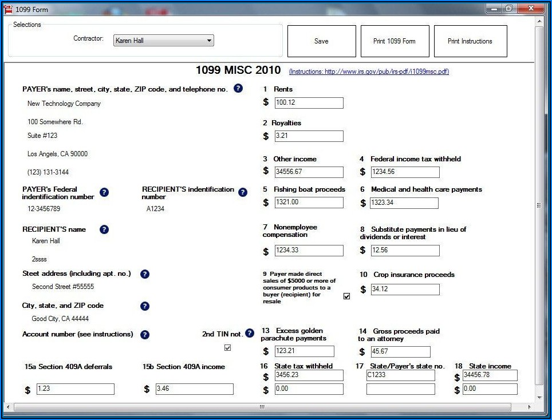Image resolution: width=552 pixels, height=420 pixels.
Task: Open the IRS instructions link
Action: [369, 72]
